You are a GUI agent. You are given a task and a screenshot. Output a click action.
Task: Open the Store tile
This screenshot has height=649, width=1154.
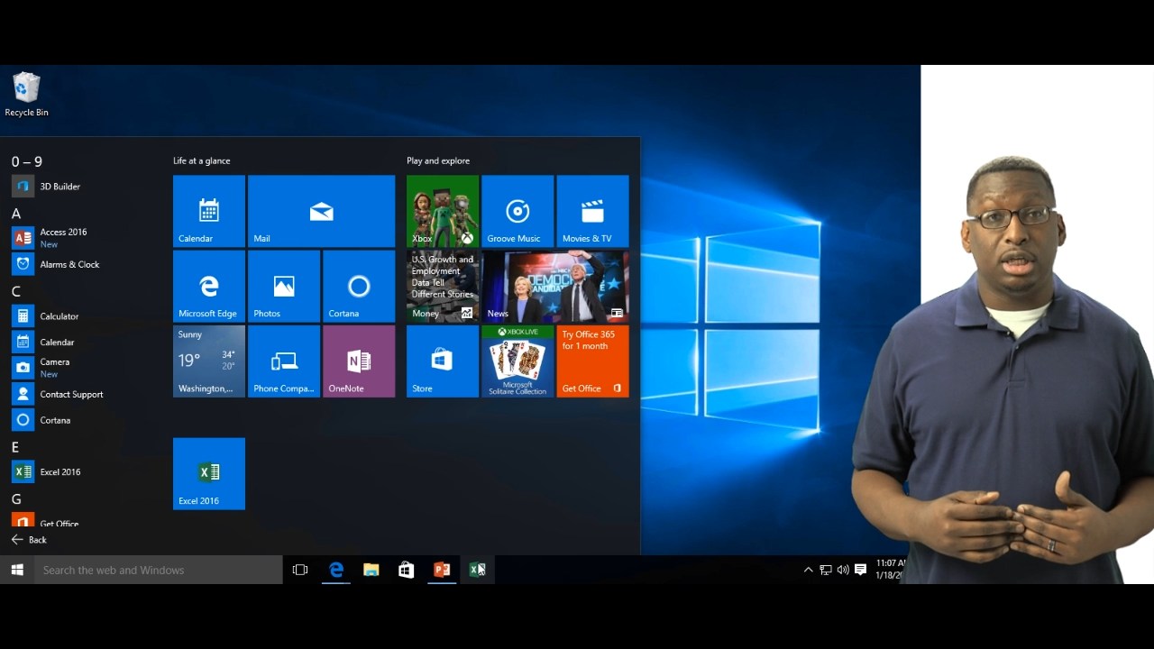[x=443, y=361]
